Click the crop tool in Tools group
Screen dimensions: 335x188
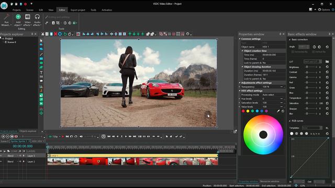pyautogui.click(x=58, y=23)
